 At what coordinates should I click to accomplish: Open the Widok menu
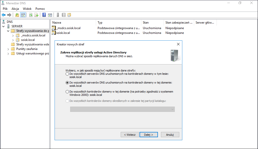[27, 9]
